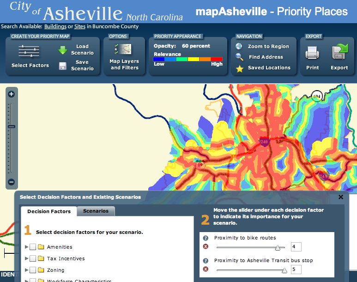Enable the Zoning checkbox
The width and height of the screenshot is (357, 282).
tap(33, 270)
